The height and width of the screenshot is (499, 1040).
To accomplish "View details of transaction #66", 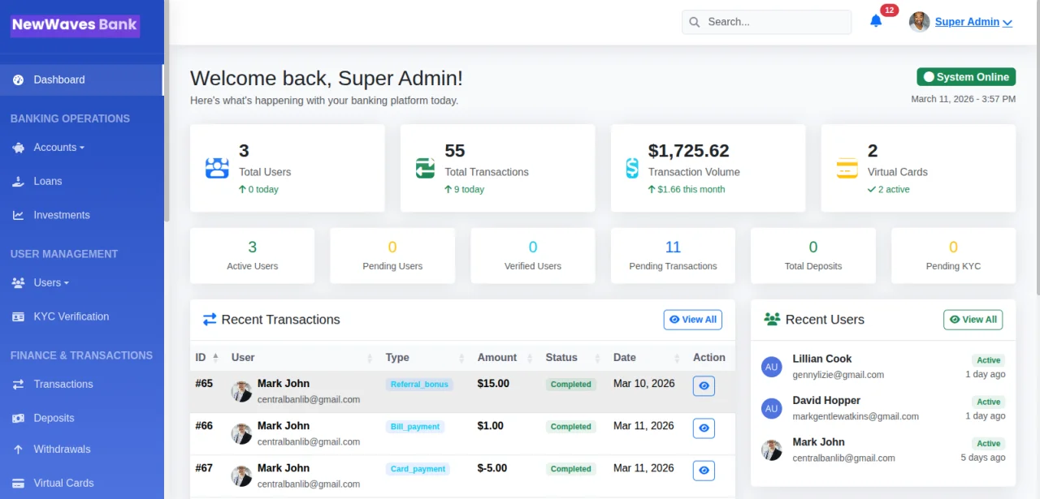I will pos(704,428).
